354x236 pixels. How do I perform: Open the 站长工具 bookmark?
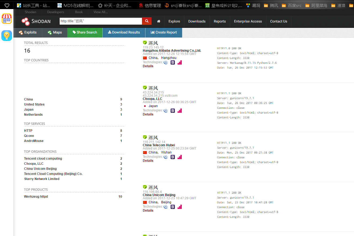(33, 5)
